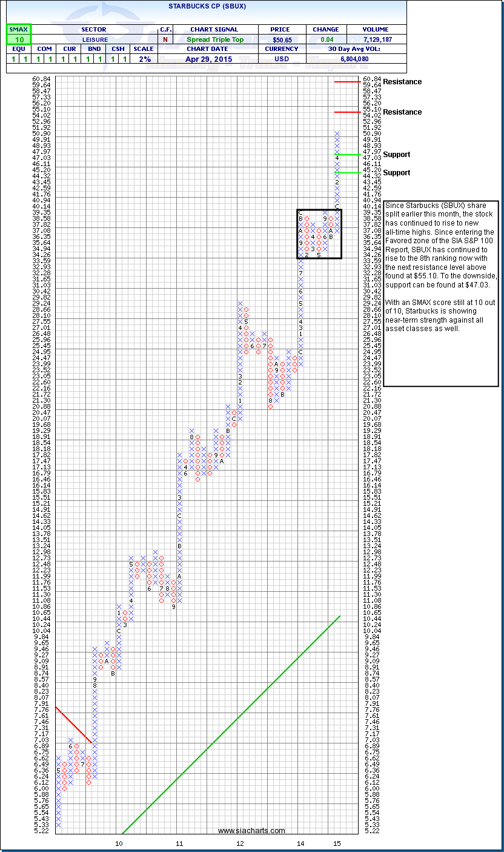504x852 pixels.
Task: Click the red N in the C.F. cell
Action: click(165, 39)
